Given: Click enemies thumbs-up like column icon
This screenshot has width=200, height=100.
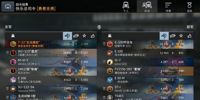Looking at the screenshot, I should [189, 36].
